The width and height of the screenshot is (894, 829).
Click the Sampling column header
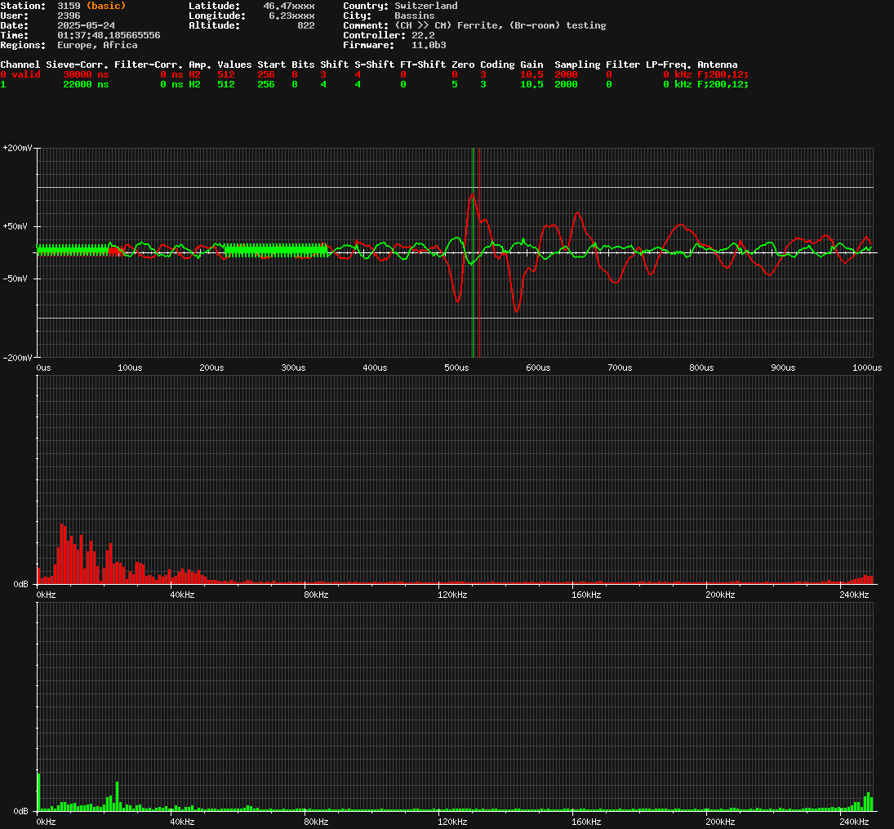577,65
